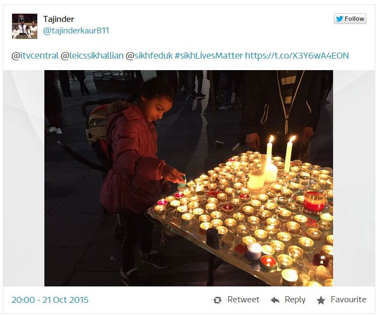
Task: Open the candle vigil photo
Action: 189,178
